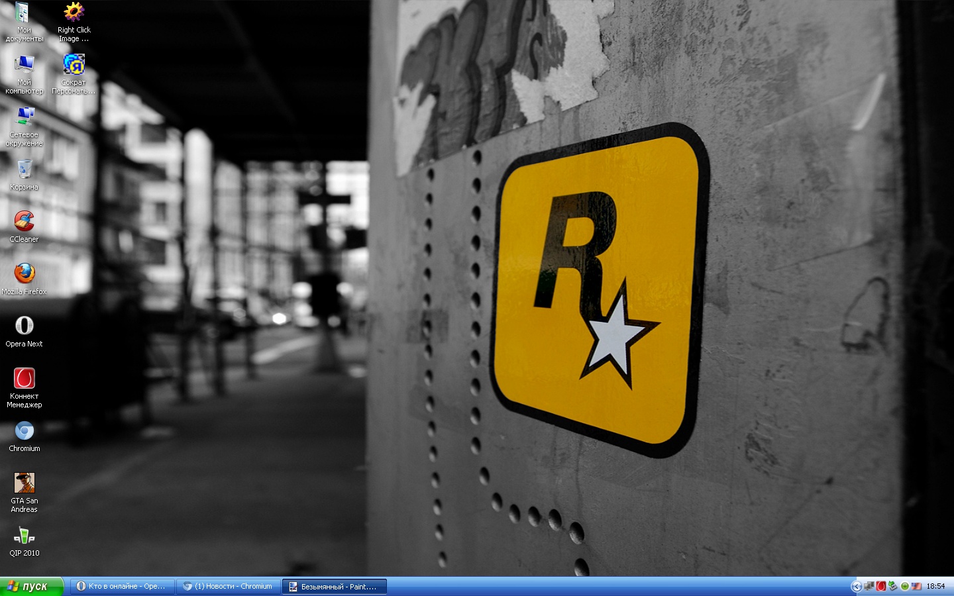Image resolution: width=954 pixels, height=596 pixels.
Task: Select the Chromium desktop shortcut
Action: tap(24, 436)
